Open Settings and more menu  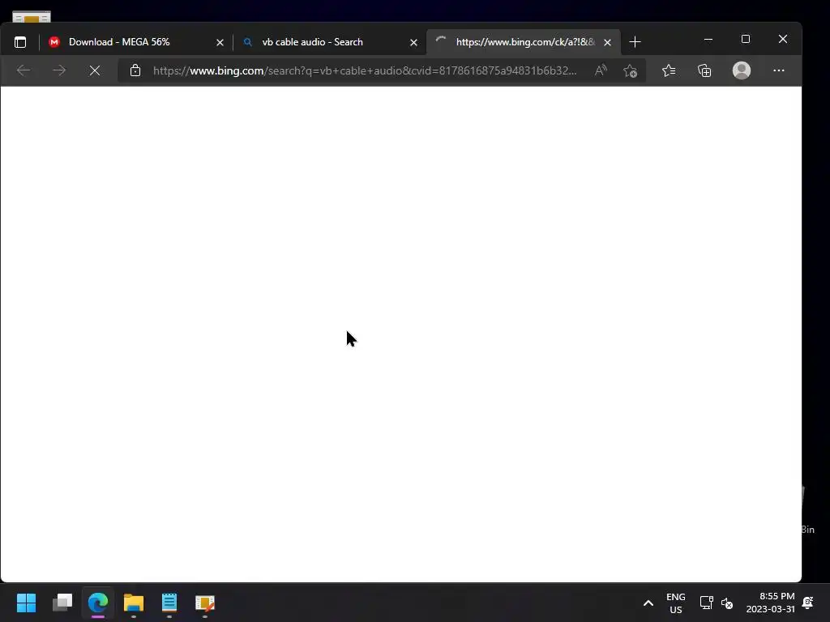pos(779,70)
